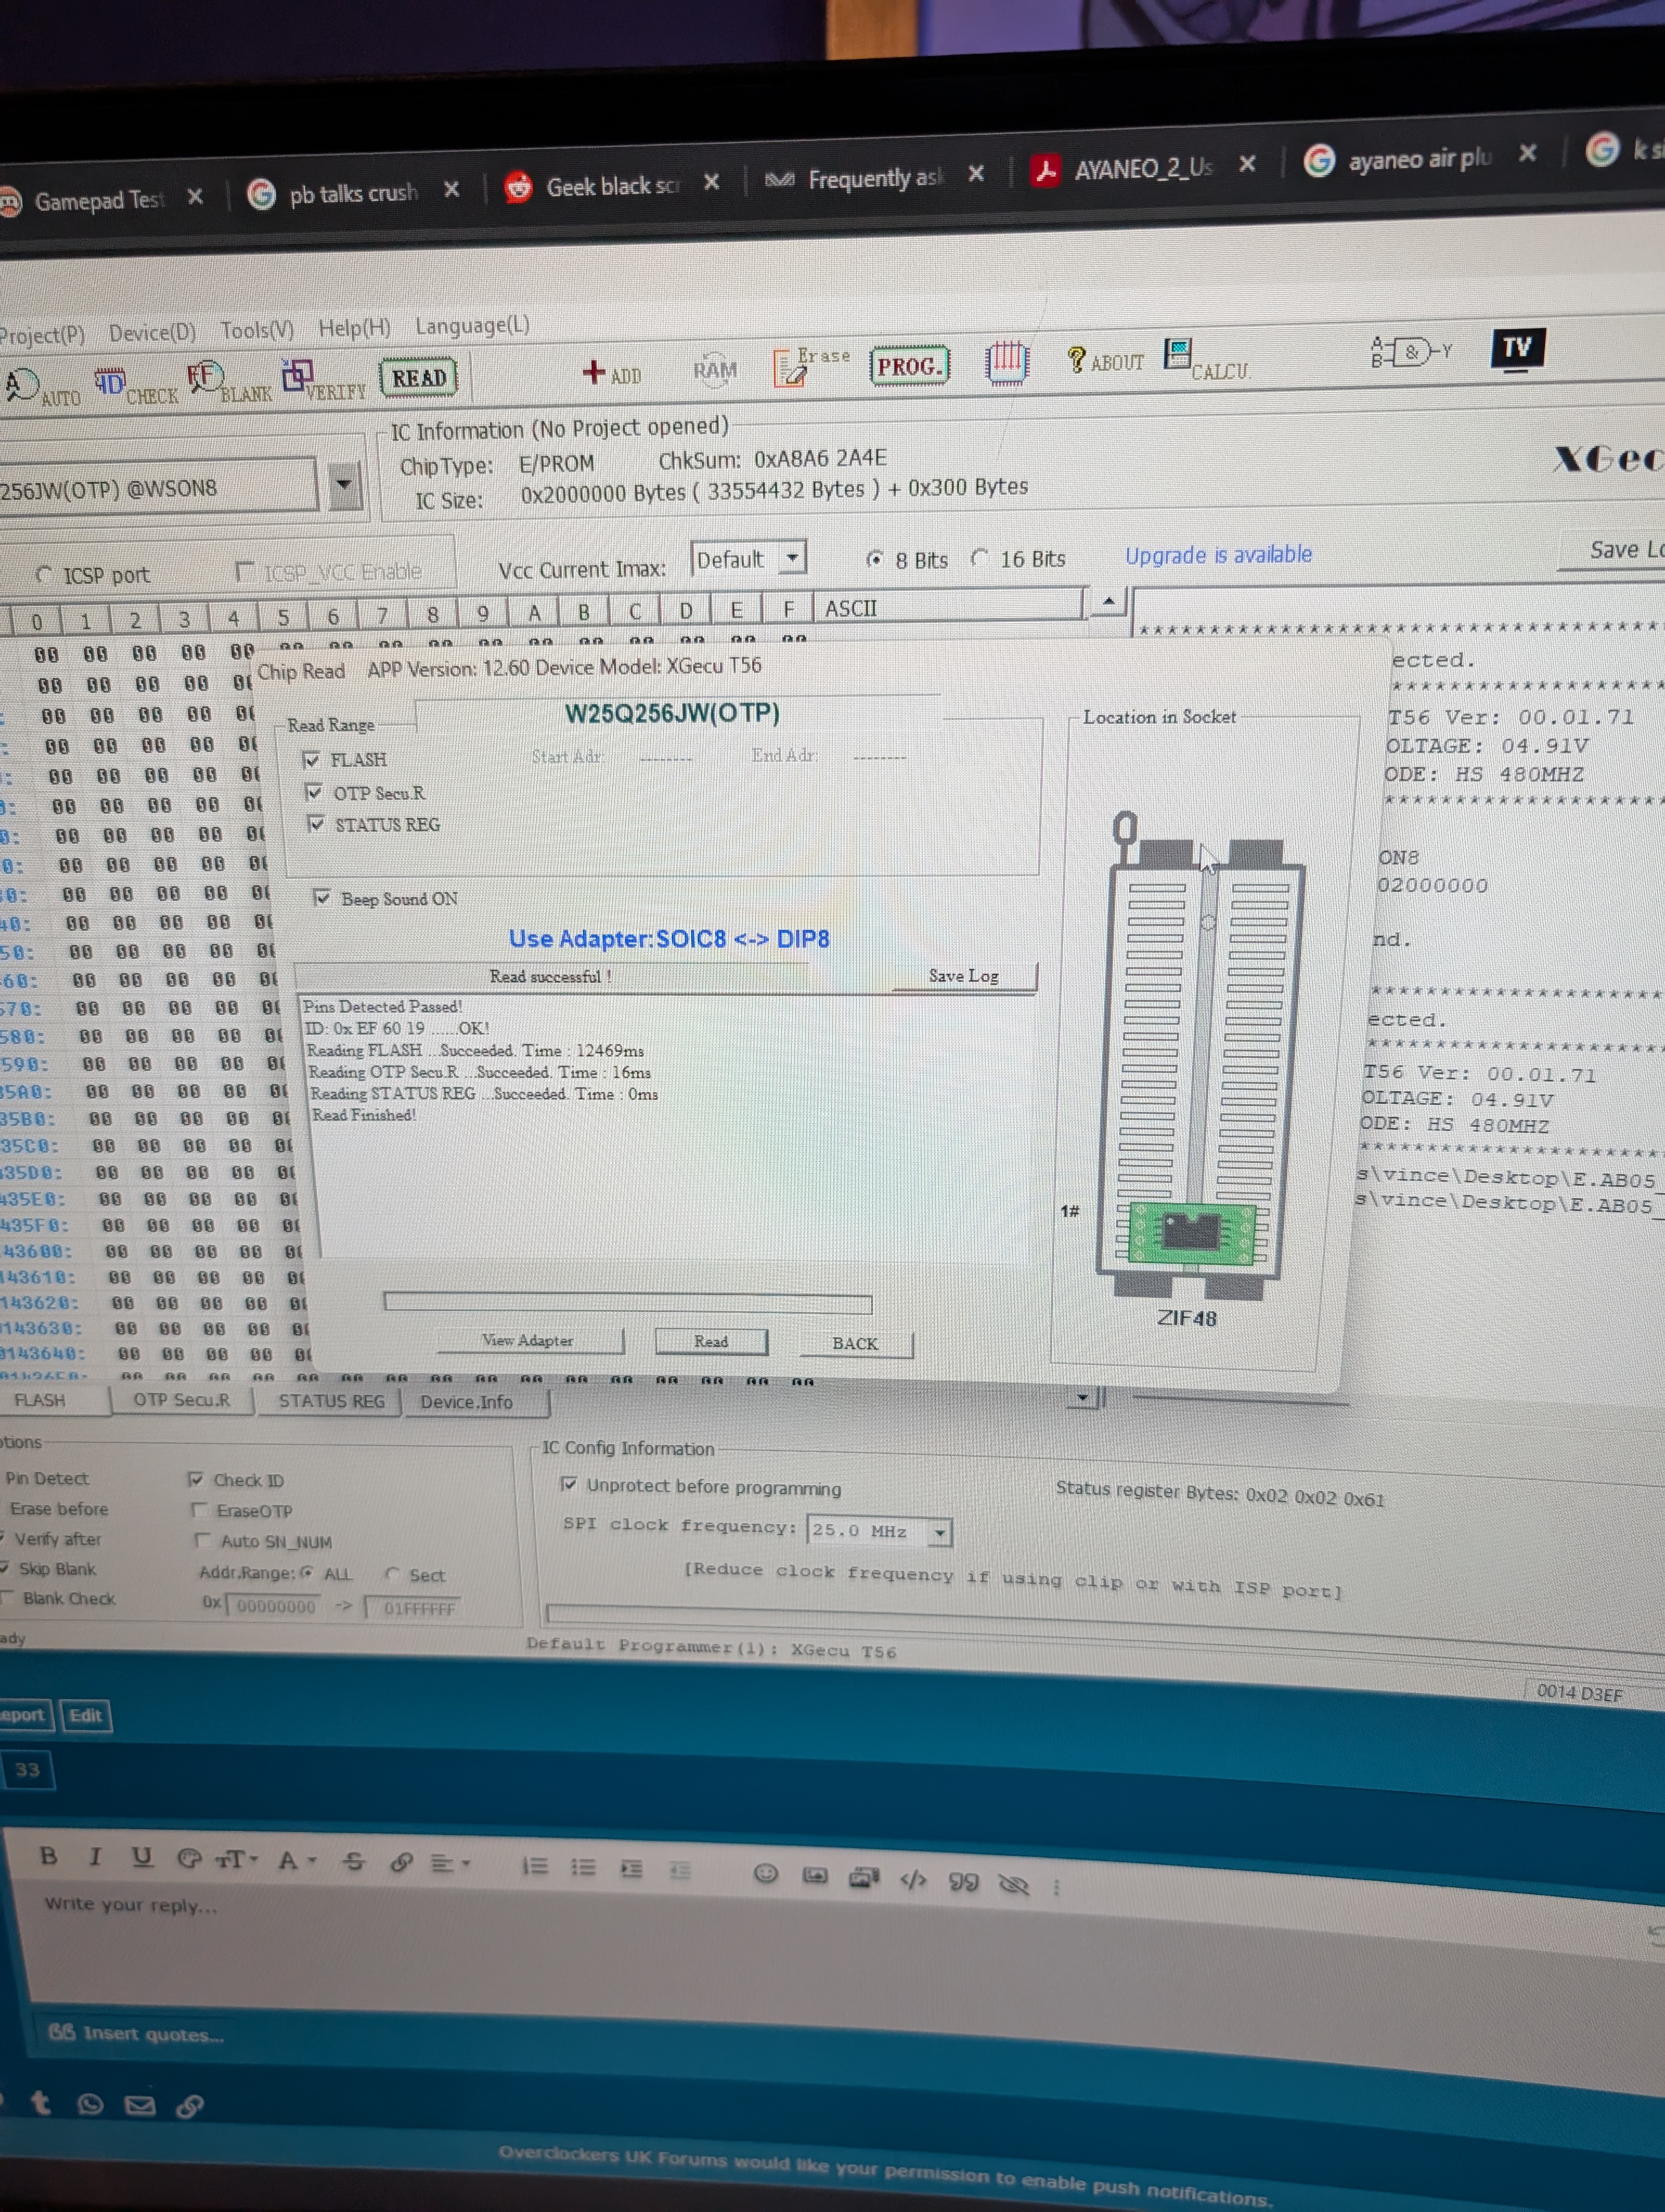Click the logic gate test icon

click(1411, 352)
